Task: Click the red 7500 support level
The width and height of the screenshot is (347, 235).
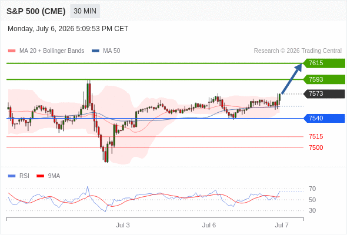Action: pyautogui.click(x=316, y=147)
